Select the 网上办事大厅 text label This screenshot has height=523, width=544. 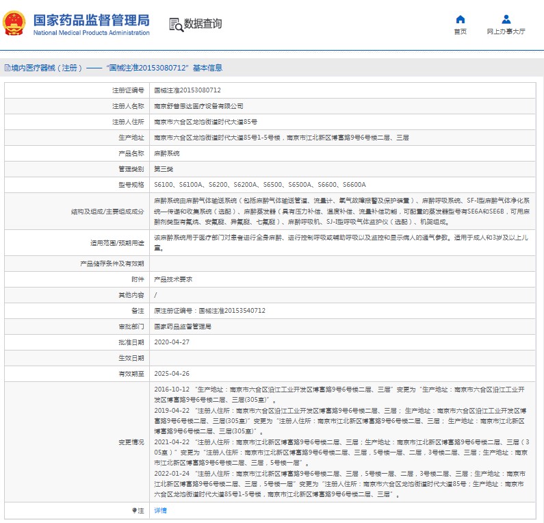point(506,31)
